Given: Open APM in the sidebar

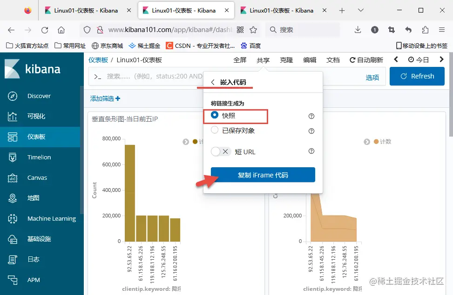Looking at the screenshot, I should coord(34,280).
